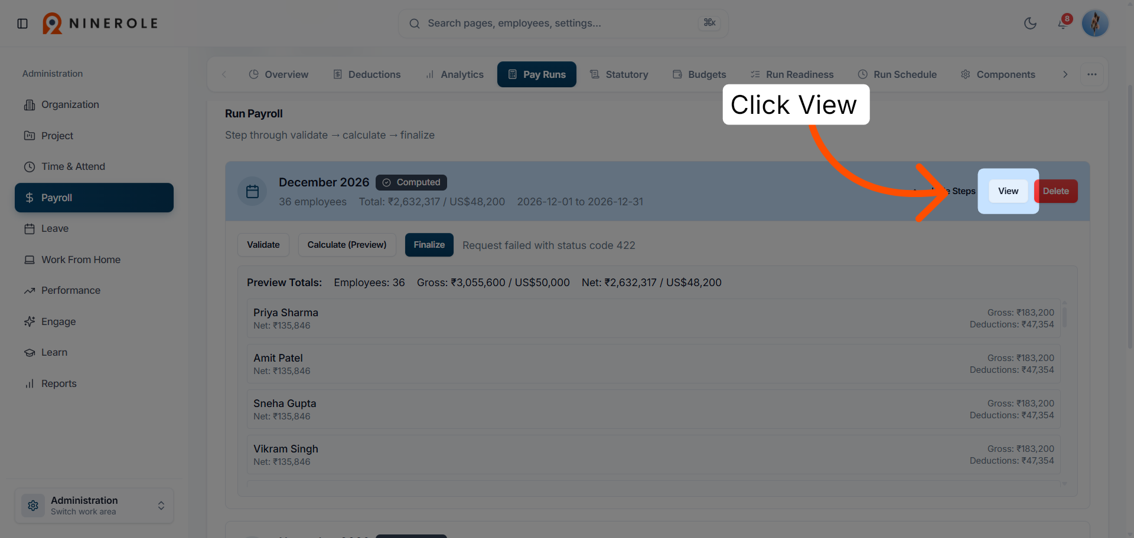Open Time & Attend section

click(x=94, y=167)
